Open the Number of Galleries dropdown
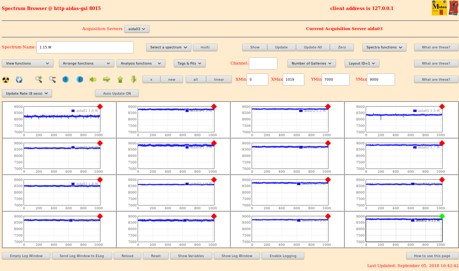Viewport: 459px width, 271px height. (x=312, y=63)
